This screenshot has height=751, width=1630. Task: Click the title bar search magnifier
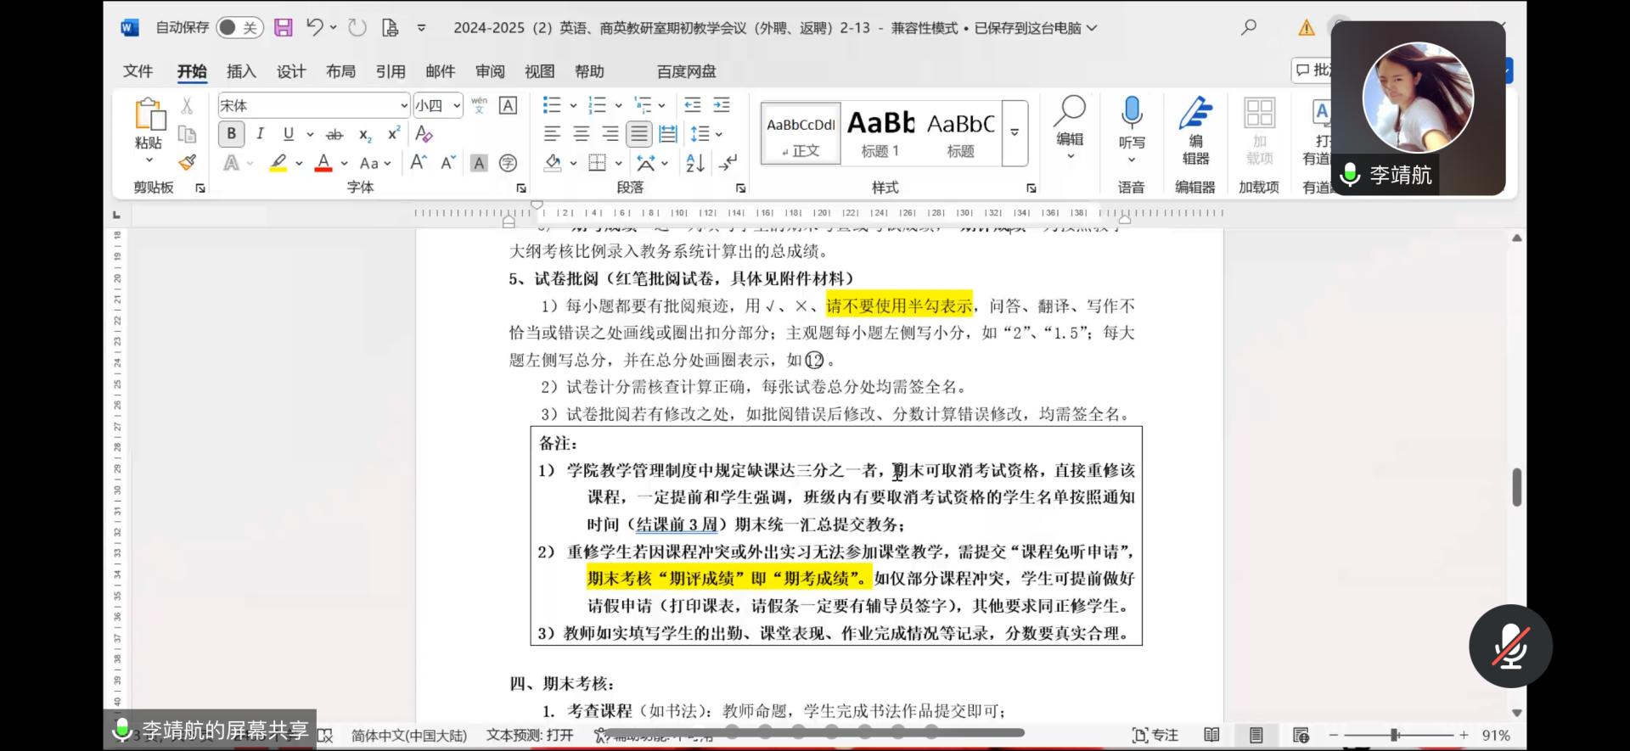(1248, 28)
